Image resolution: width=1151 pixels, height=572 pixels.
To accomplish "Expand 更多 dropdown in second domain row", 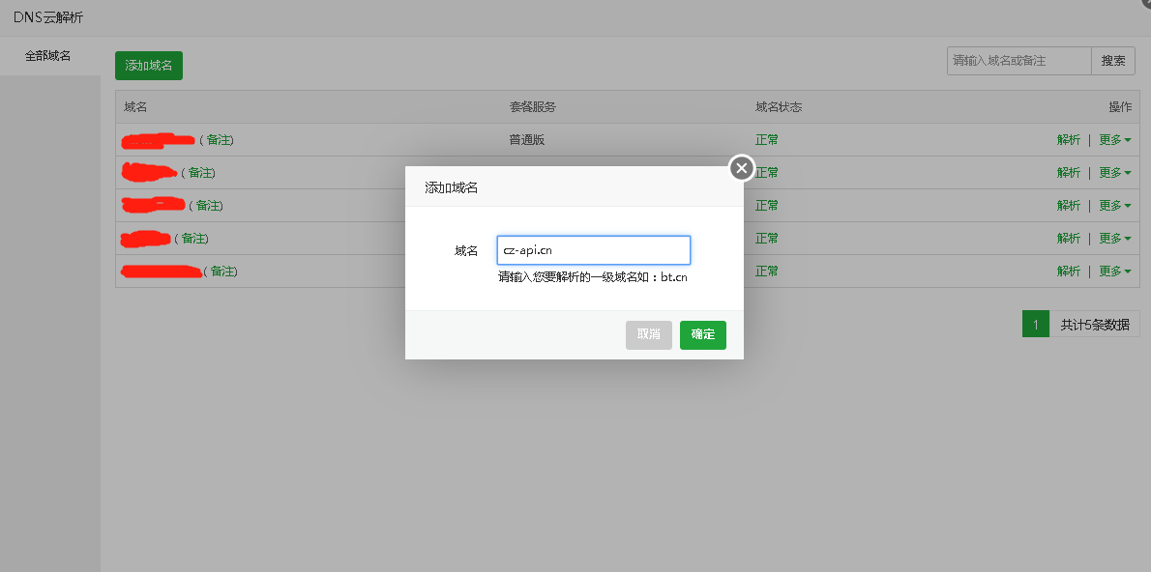I will [1114, 172].
